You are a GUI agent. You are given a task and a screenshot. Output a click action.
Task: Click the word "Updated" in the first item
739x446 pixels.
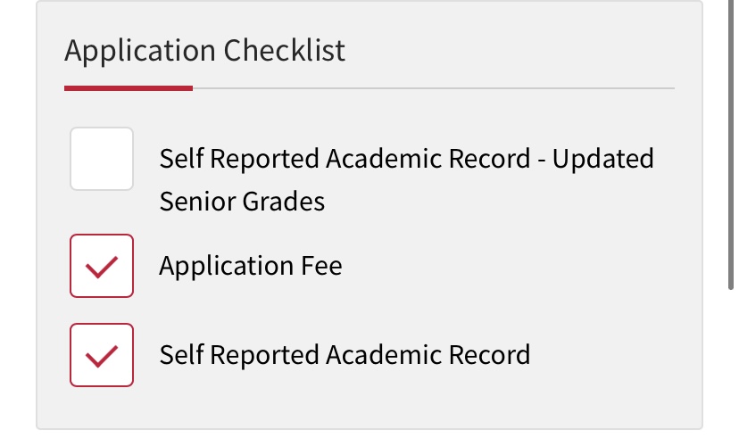[x=602, y=160]
